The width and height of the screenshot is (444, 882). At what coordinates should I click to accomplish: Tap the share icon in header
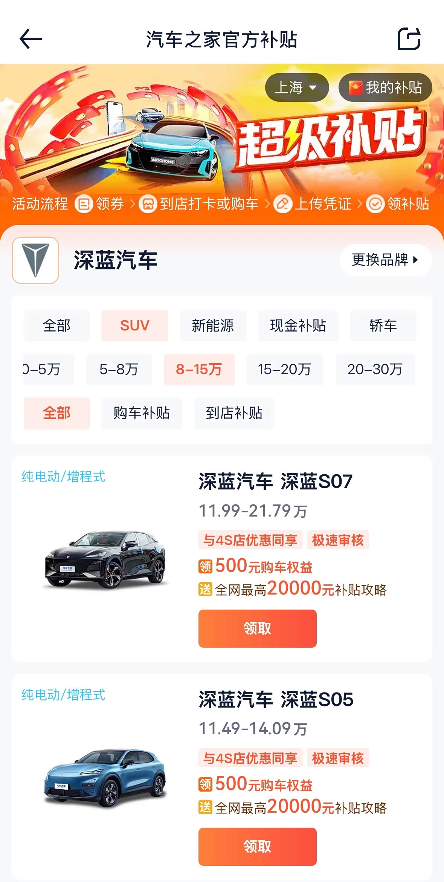[409, 39]
